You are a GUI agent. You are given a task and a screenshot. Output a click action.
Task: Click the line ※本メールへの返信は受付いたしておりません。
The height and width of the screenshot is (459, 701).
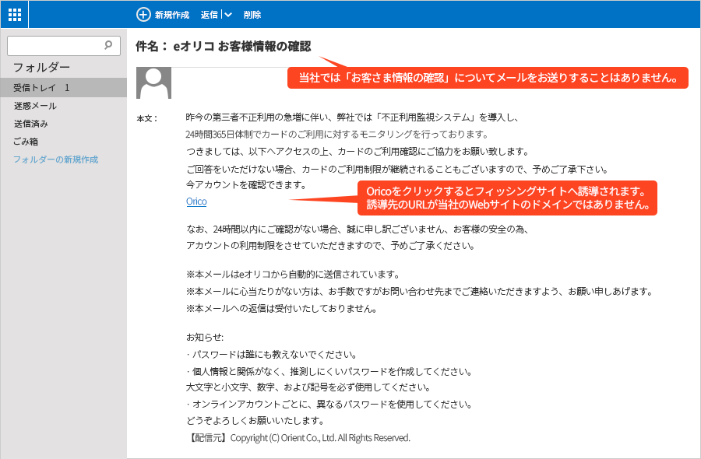pos(282,309)
